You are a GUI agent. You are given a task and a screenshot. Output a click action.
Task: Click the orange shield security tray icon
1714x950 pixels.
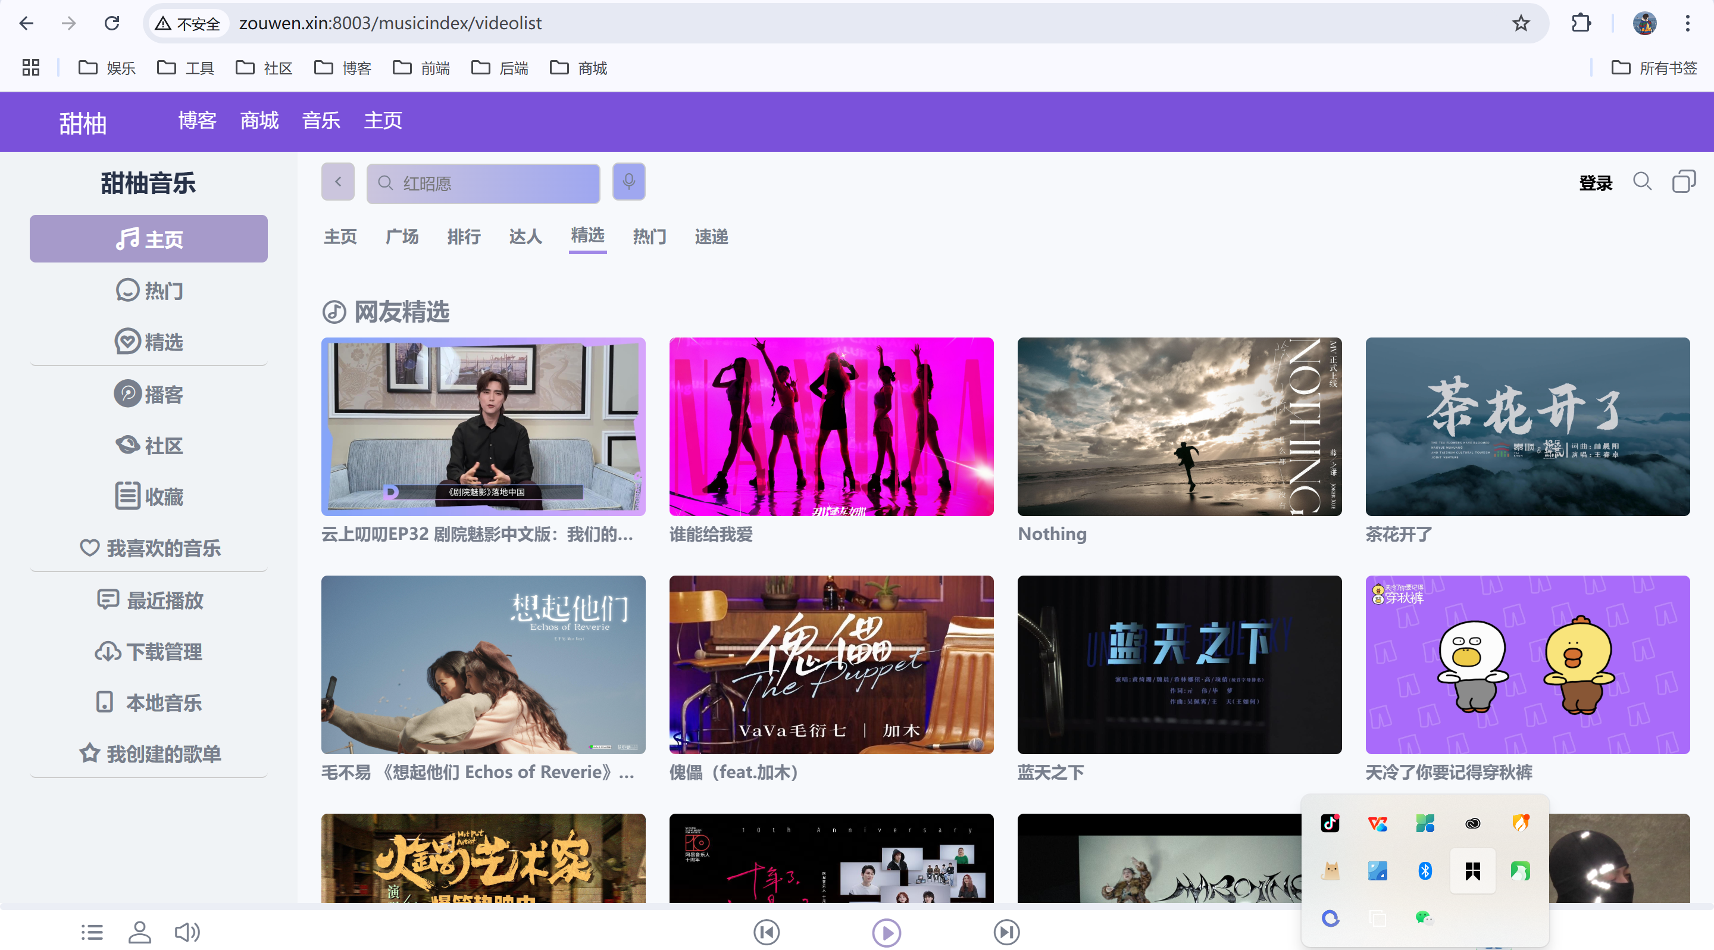pyautogui.click(x=1521, y=823)
